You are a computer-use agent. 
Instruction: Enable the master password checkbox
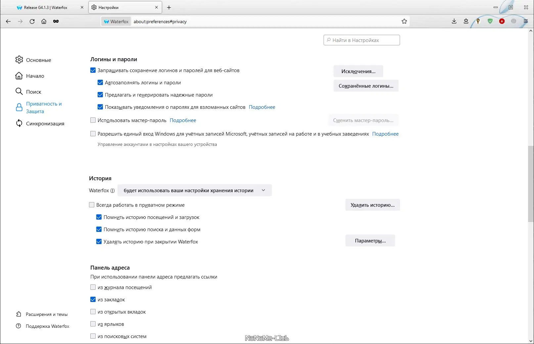[x=93, y=120]
